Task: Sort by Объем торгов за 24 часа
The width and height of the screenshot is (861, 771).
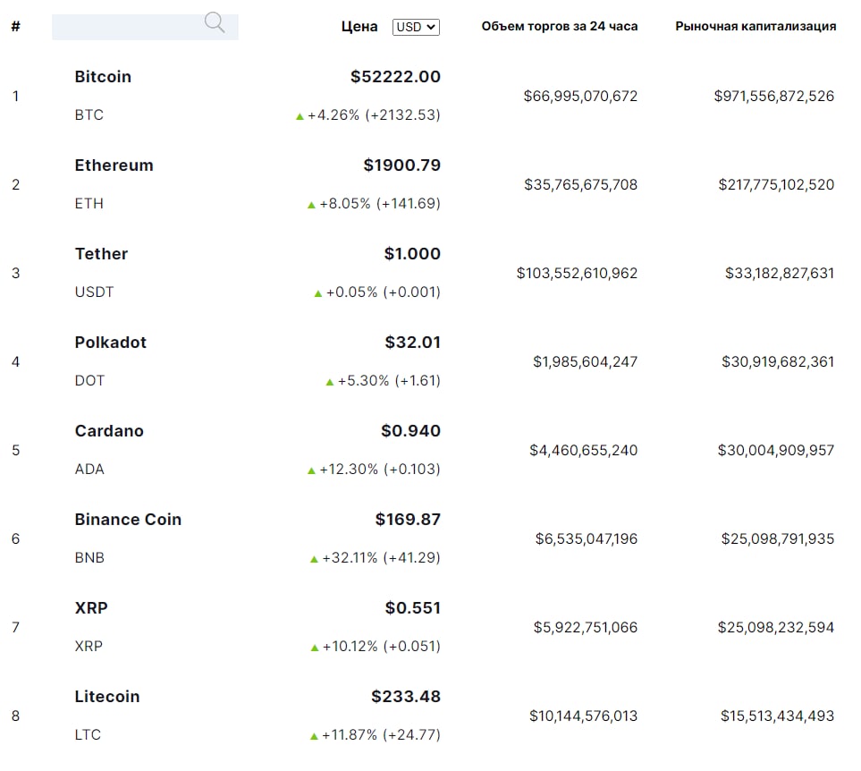Action: [x=560, y=26]
